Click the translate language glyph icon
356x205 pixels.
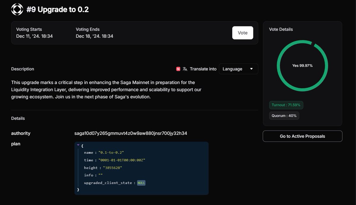coord(185,69)
